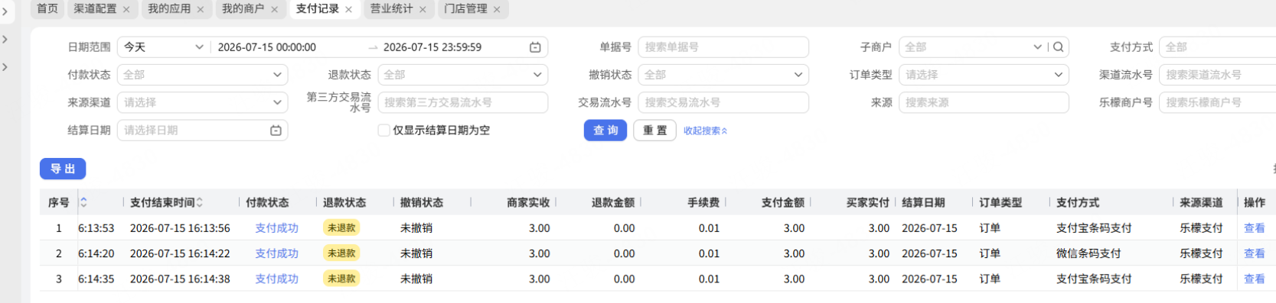This screenshot has width=1276, height=303.
Task: Click 未退款 badge in row 3
Action: pos(341,279)
